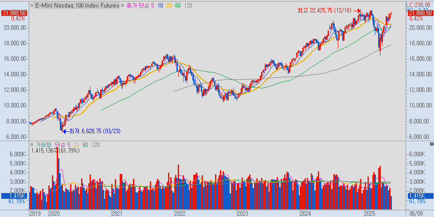Click the 1,415,136주 (61,79%) volume readout

tap(55, 151)
